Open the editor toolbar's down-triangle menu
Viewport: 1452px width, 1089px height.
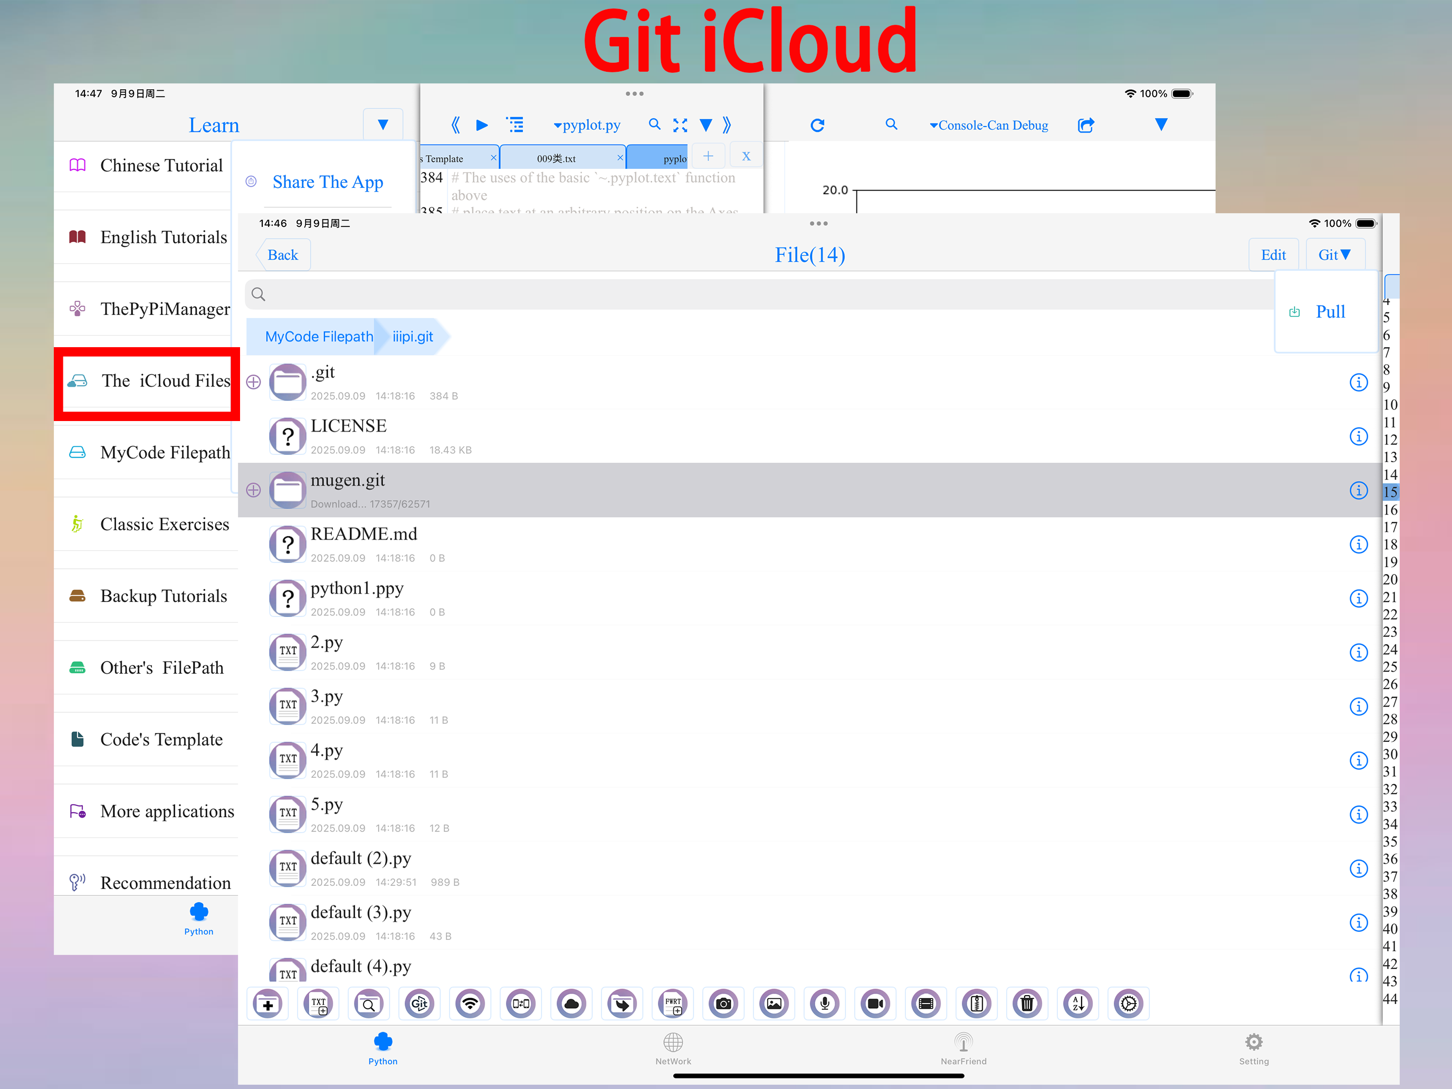coord(705,125)
